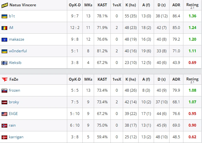Click the Rating 2.1 header in FaZe table
The height and width of the screenshot is (143, 202).
[192, 80]
